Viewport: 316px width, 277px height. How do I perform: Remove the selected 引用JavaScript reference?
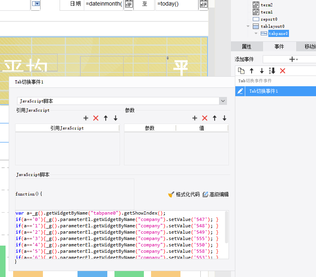coord(96,118)
